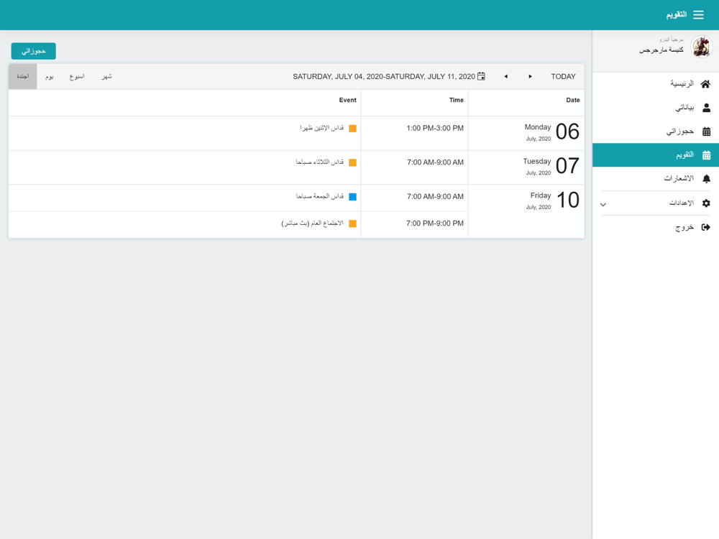This screenshot has height=539, width=719.
Task: Open حجوزاتي sidebar menu item
Action: [x=656, y=132]
